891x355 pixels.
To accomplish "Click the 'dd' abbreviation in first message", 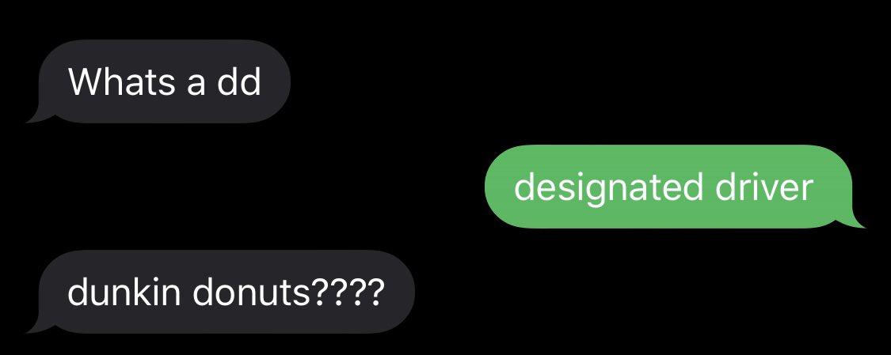I will tap(238, 81).
